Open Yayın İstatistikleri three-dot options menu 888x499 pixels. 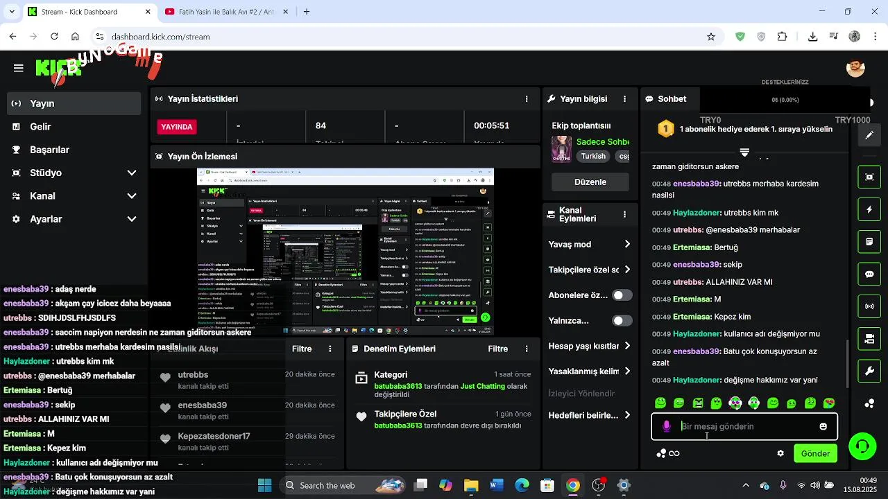(527, 99)
